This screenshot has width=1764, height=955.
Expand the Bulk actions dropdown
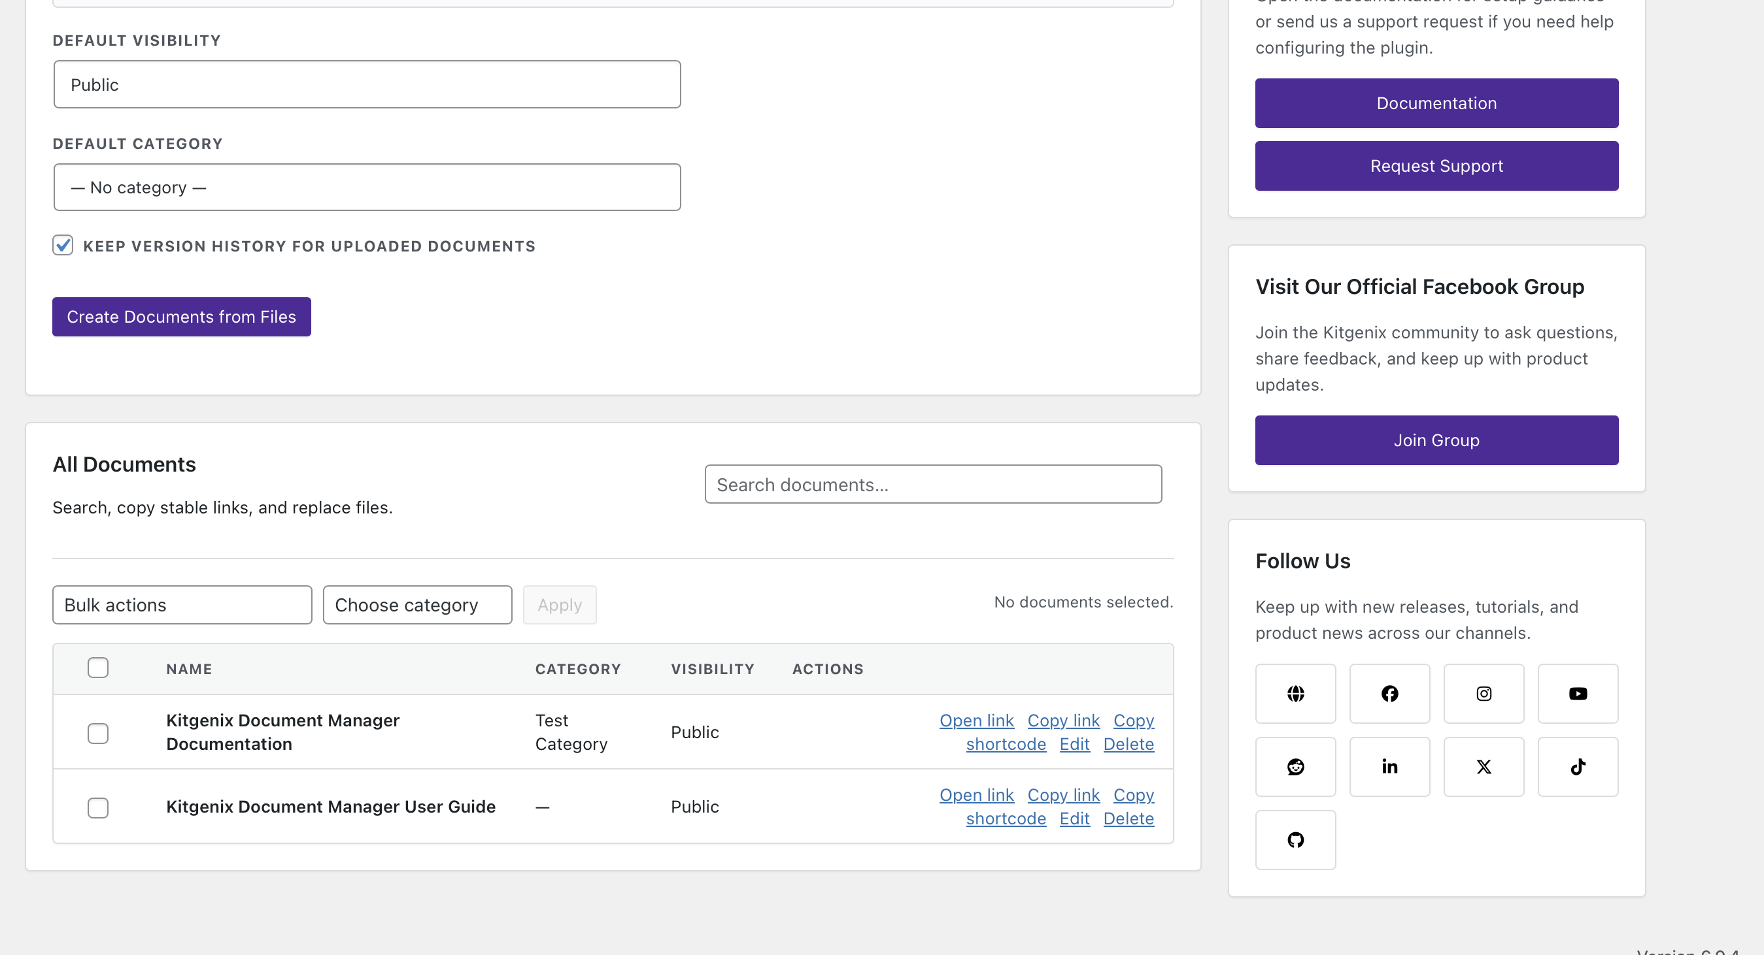click(x=182, y=606)
